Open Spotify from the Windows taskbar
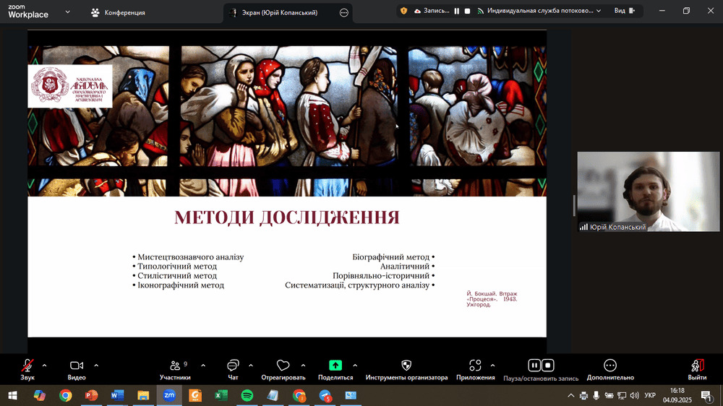 click(x=247, y=395)
